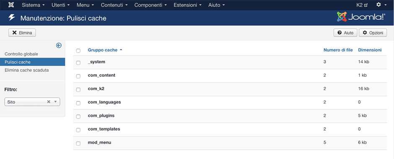The width and height of the screenshot is (394, 159).
Task: Sort by Dimensioni column header
Action: click(x=370, y=50)
